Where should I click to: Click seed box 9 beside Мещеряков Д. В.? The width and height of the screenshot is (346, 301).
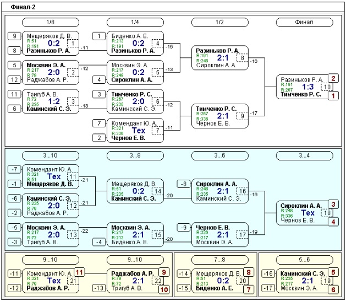click(14, 36)
